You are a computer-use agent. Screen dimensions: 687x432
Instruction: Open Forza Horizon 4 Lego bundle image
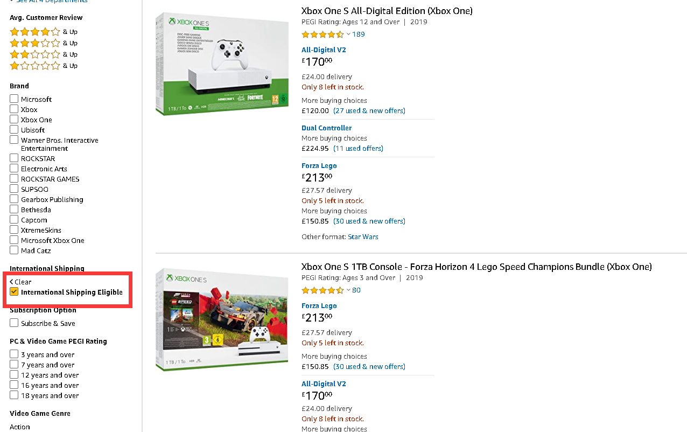point(222,319)
